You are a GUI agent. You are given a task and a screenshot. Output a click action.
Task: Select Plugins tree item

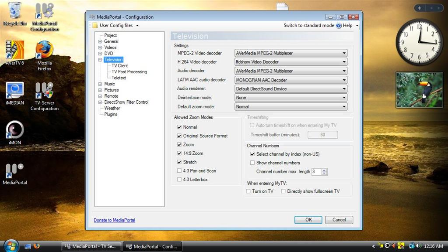(111, 114)
